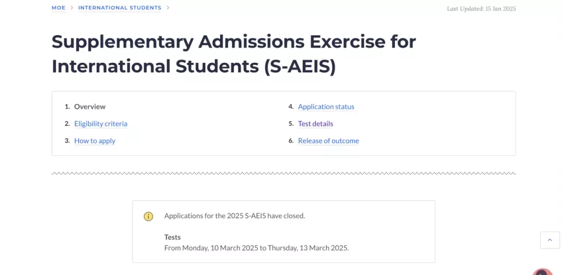Open the International Students breadcrumb link
The width and height of the screenshot is (562, 275).
pos(120,7)
